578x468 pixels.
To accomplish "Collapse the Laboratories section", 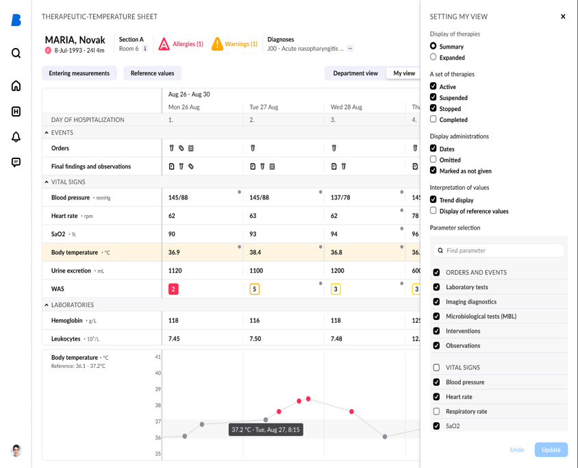I will click(47, 305).
